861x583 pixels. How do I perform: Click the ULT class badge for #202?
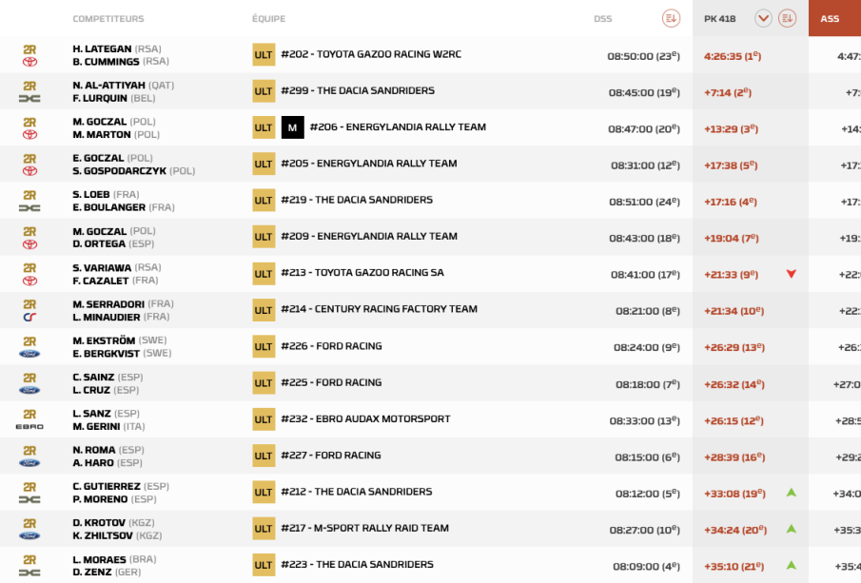click(x=264, y=55)
